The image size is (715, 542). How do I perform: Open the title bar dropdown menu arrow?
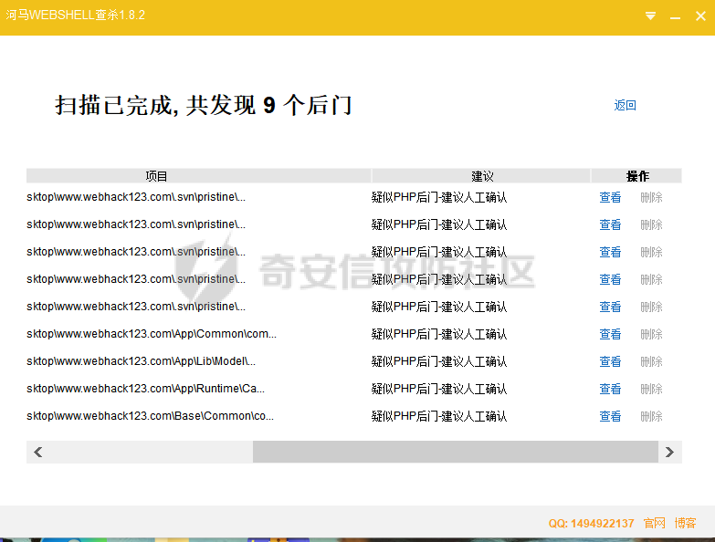(x=650, y=16)
